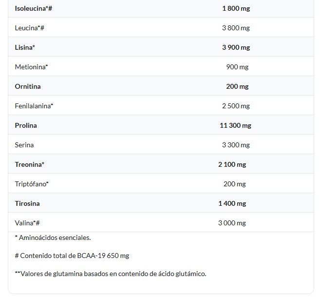This screenshot has height=297, width=320.
Task: Click the Ornitina row label
Action: pos(28,86)
